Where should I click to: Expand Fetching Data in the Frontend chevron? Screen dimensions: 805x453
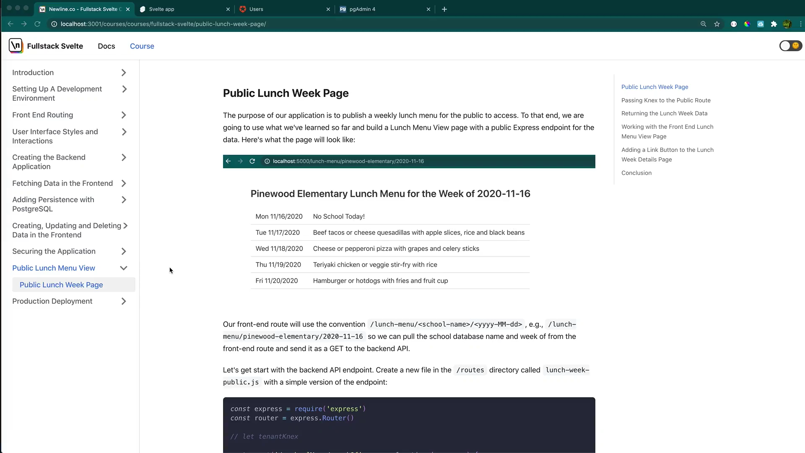(x=124, y=183)
